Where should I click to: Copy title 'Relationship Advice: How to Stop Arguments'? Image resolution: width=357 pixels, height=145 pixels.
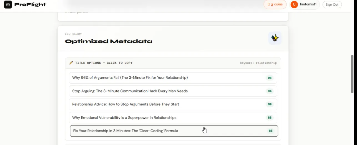click(173, 104)
